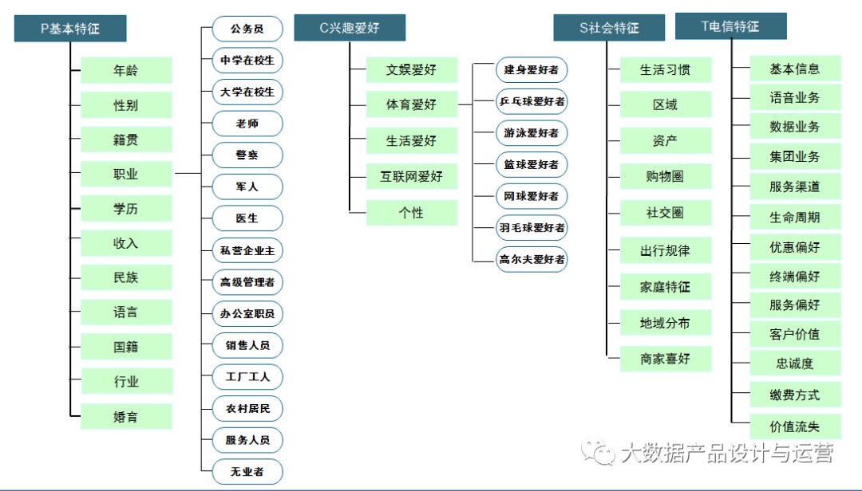Select the 公务员 occupation bubble
Screen dimensions: 862x491
click(247, 29)
